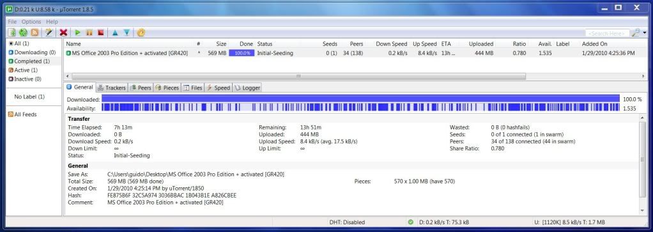Move torrent down the queue with down arrow
This screenshot has height=232, width=653.
click(x=127, y=32)
